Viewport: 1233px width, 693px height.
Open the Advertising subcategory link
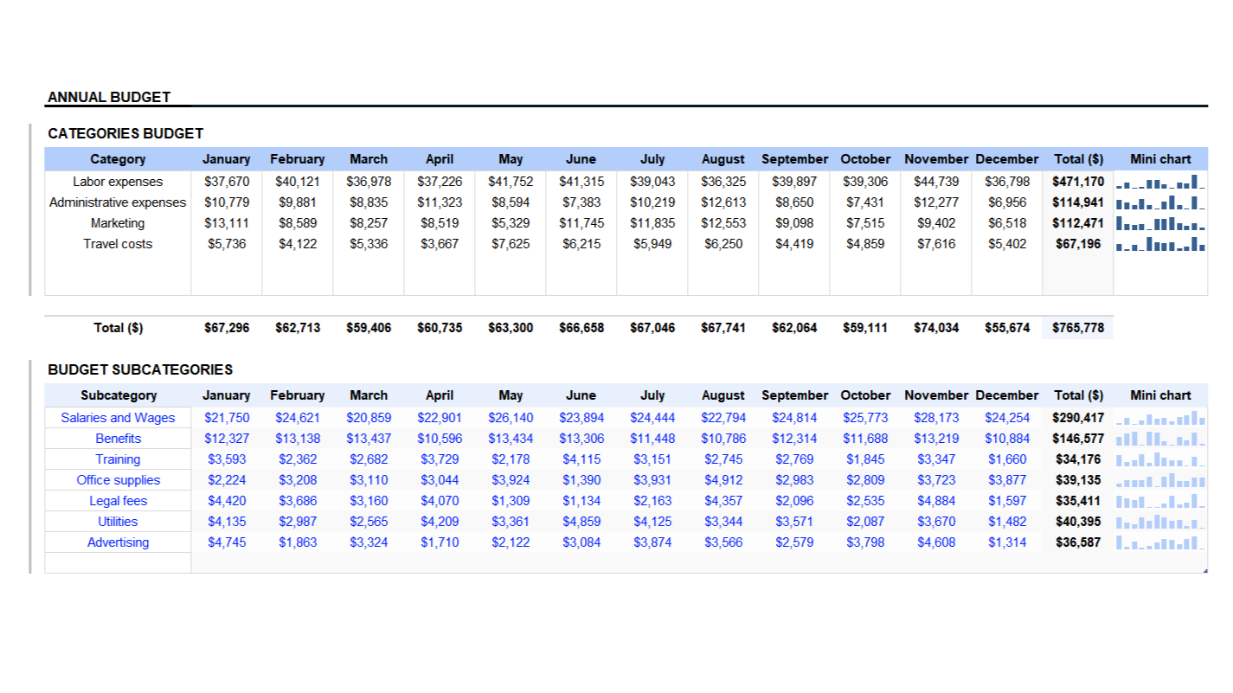pos(118,542)
